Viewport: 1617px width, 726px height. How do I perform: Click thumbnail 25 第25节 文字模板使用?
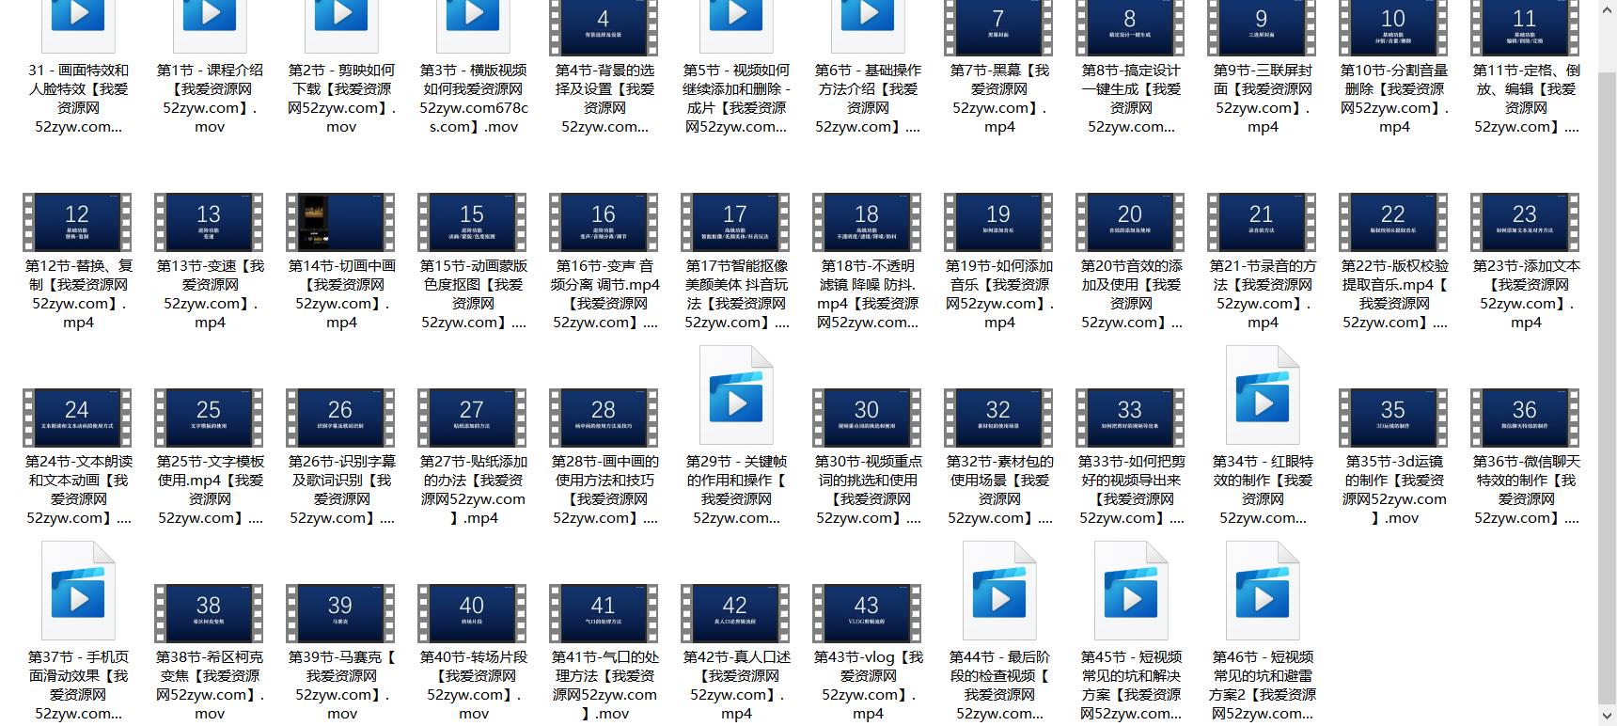[x=209, y=418]
